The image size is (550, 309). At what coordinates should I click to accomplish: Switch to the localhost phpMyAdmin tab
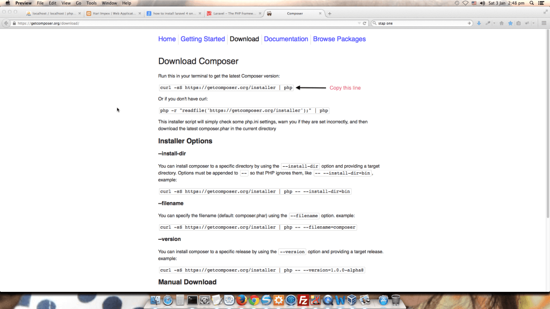(x=54, y=13)
